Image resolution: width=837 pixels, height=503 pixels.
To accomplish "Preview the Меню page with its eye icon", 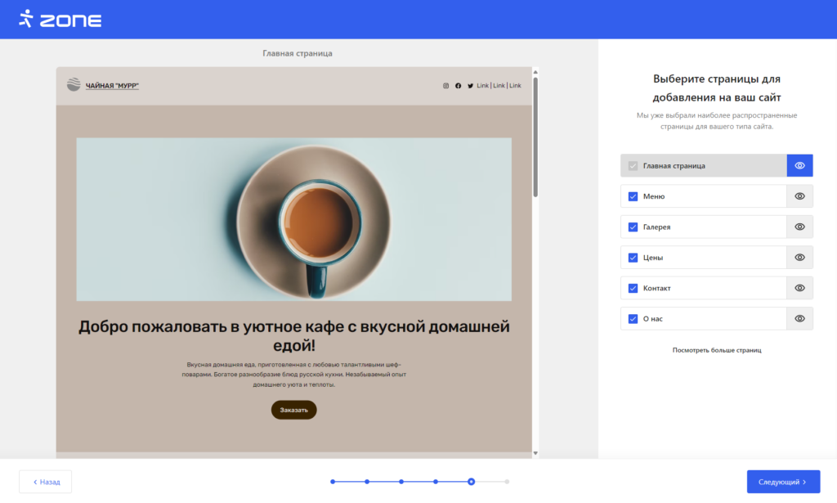I will [x=799, y=195].
